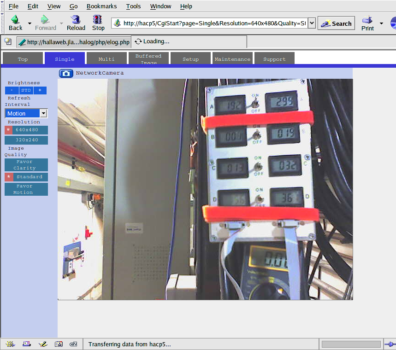Open the Bookmarks menu
The image size is (396, 350).
[101, 6]
